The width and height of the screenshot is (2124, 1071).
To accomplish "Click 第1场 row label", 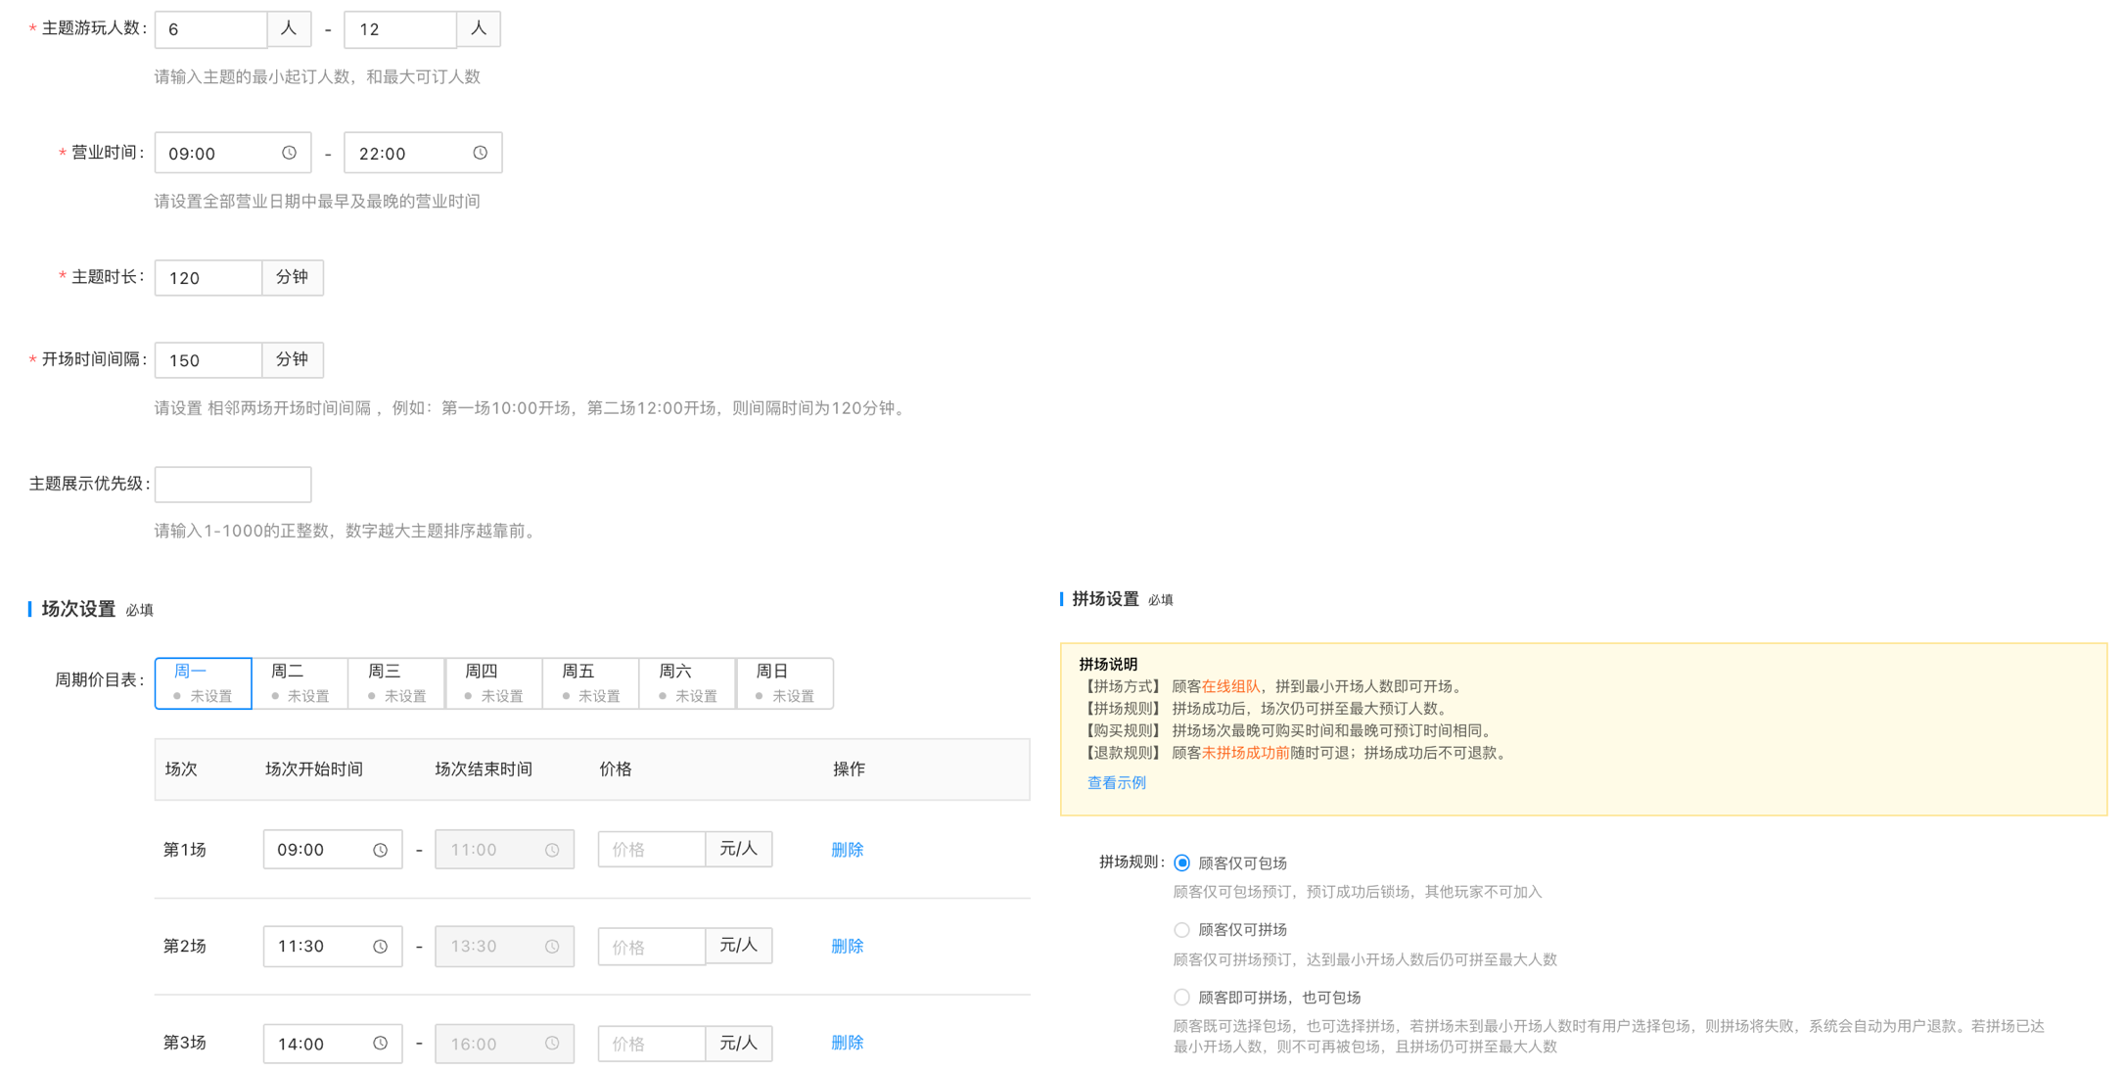I will (185, 850).
